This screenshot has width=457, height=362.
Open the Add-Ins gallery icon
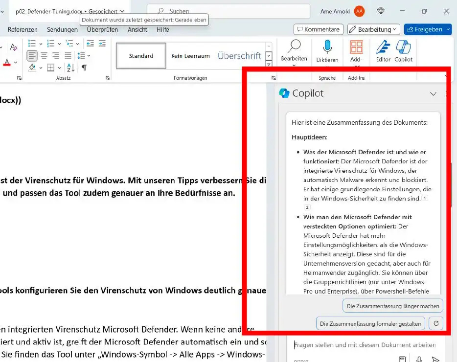pyautogui.click(x=356, y=51)
